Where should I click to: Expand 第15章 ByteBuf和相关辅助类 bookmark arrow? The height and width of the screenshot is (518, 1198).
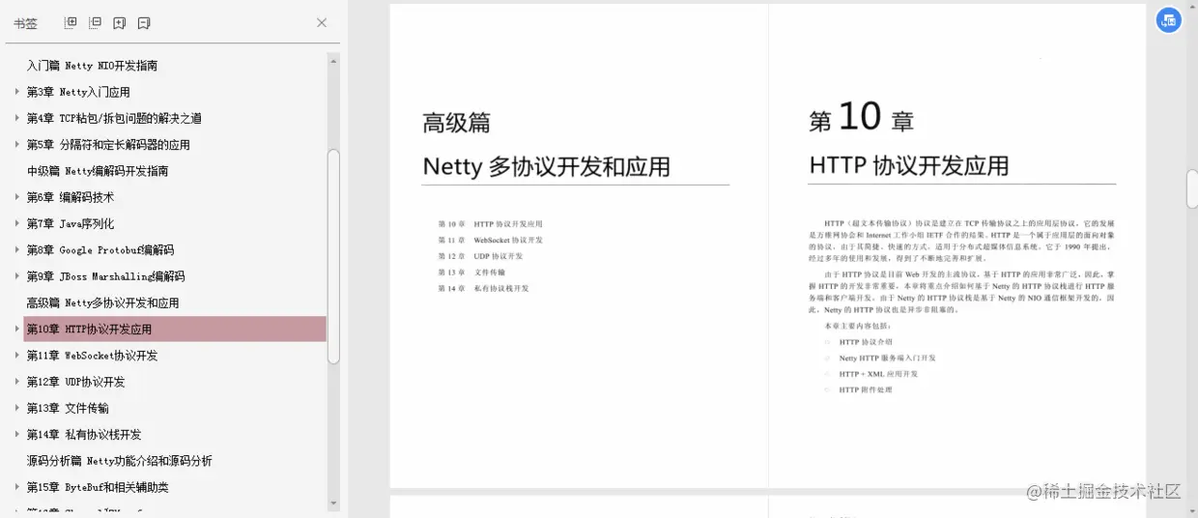(x=16, y=487)
